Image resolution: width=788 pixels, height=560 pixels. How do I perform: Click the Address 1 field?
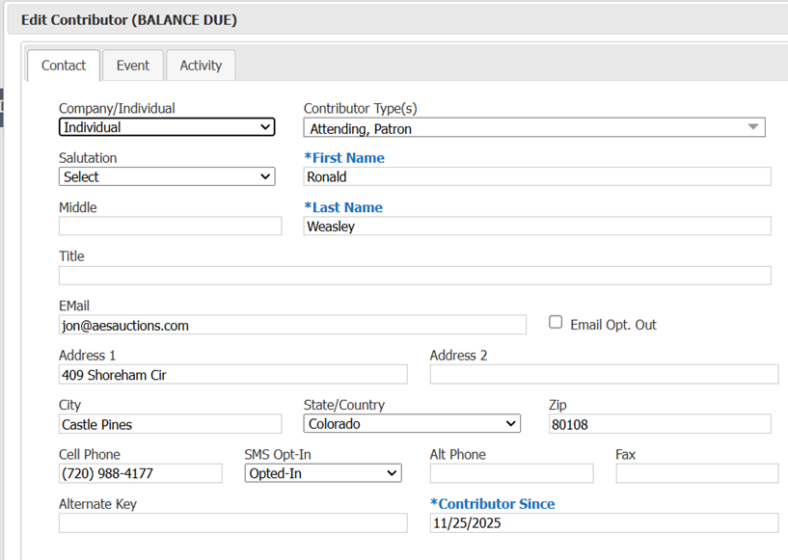232,374
